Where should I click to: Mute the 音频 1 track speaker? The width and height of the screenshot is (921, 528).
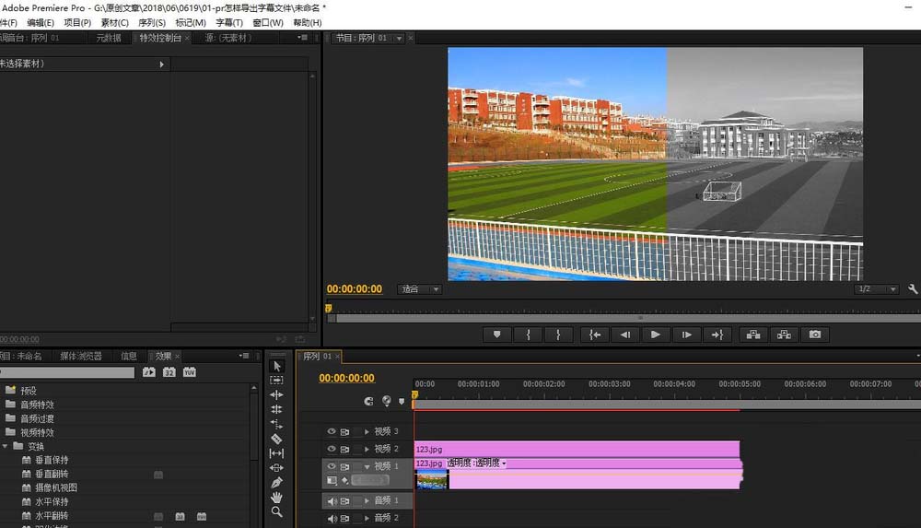pyautogui.click(x=332, y=501)
